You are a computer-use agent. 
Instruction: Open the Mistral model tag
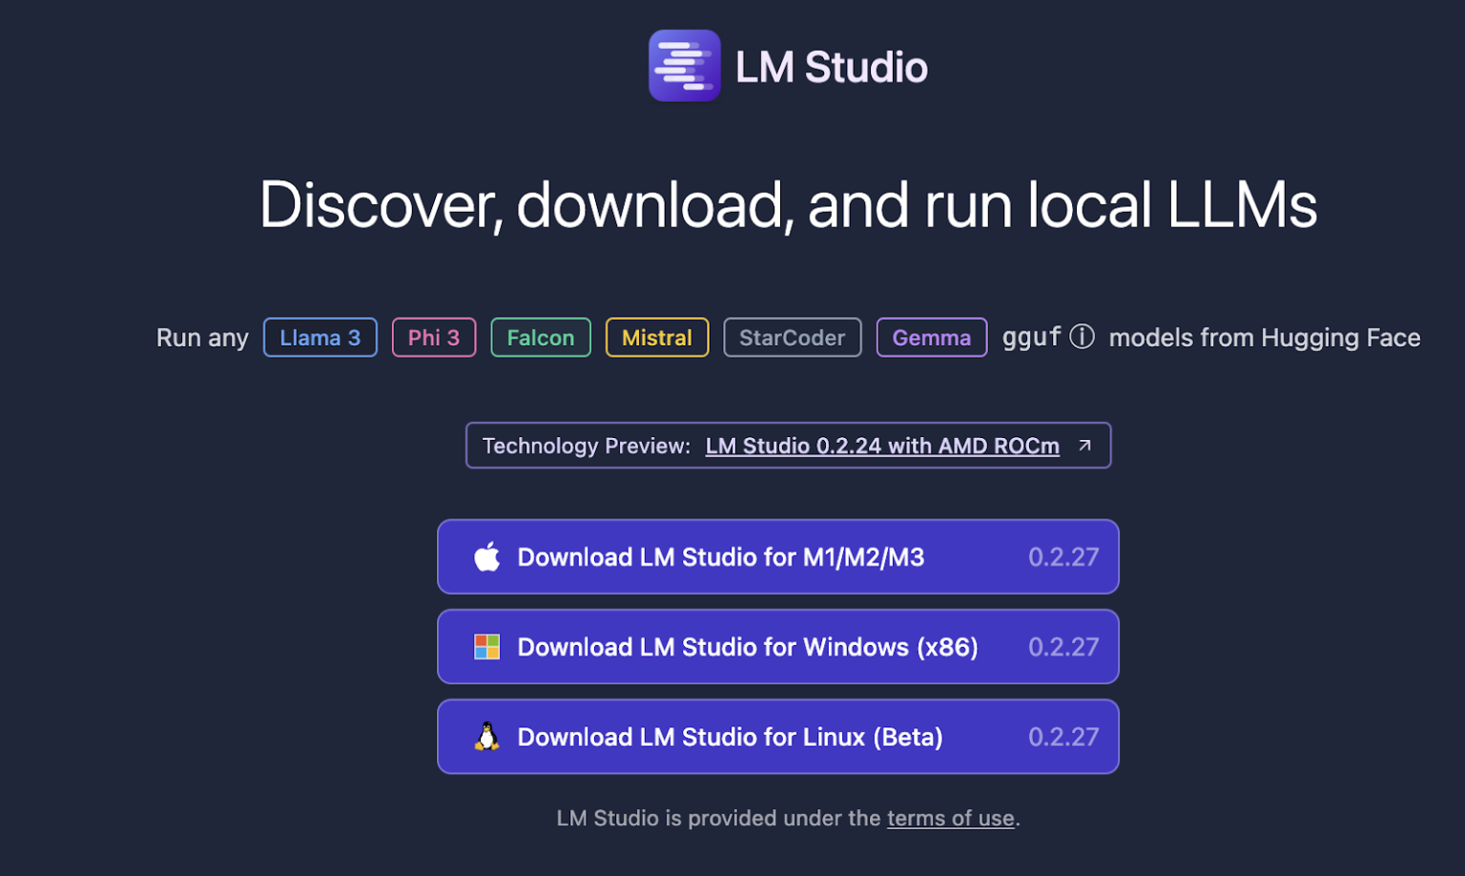pyautogui.click(x=656, y=337)
